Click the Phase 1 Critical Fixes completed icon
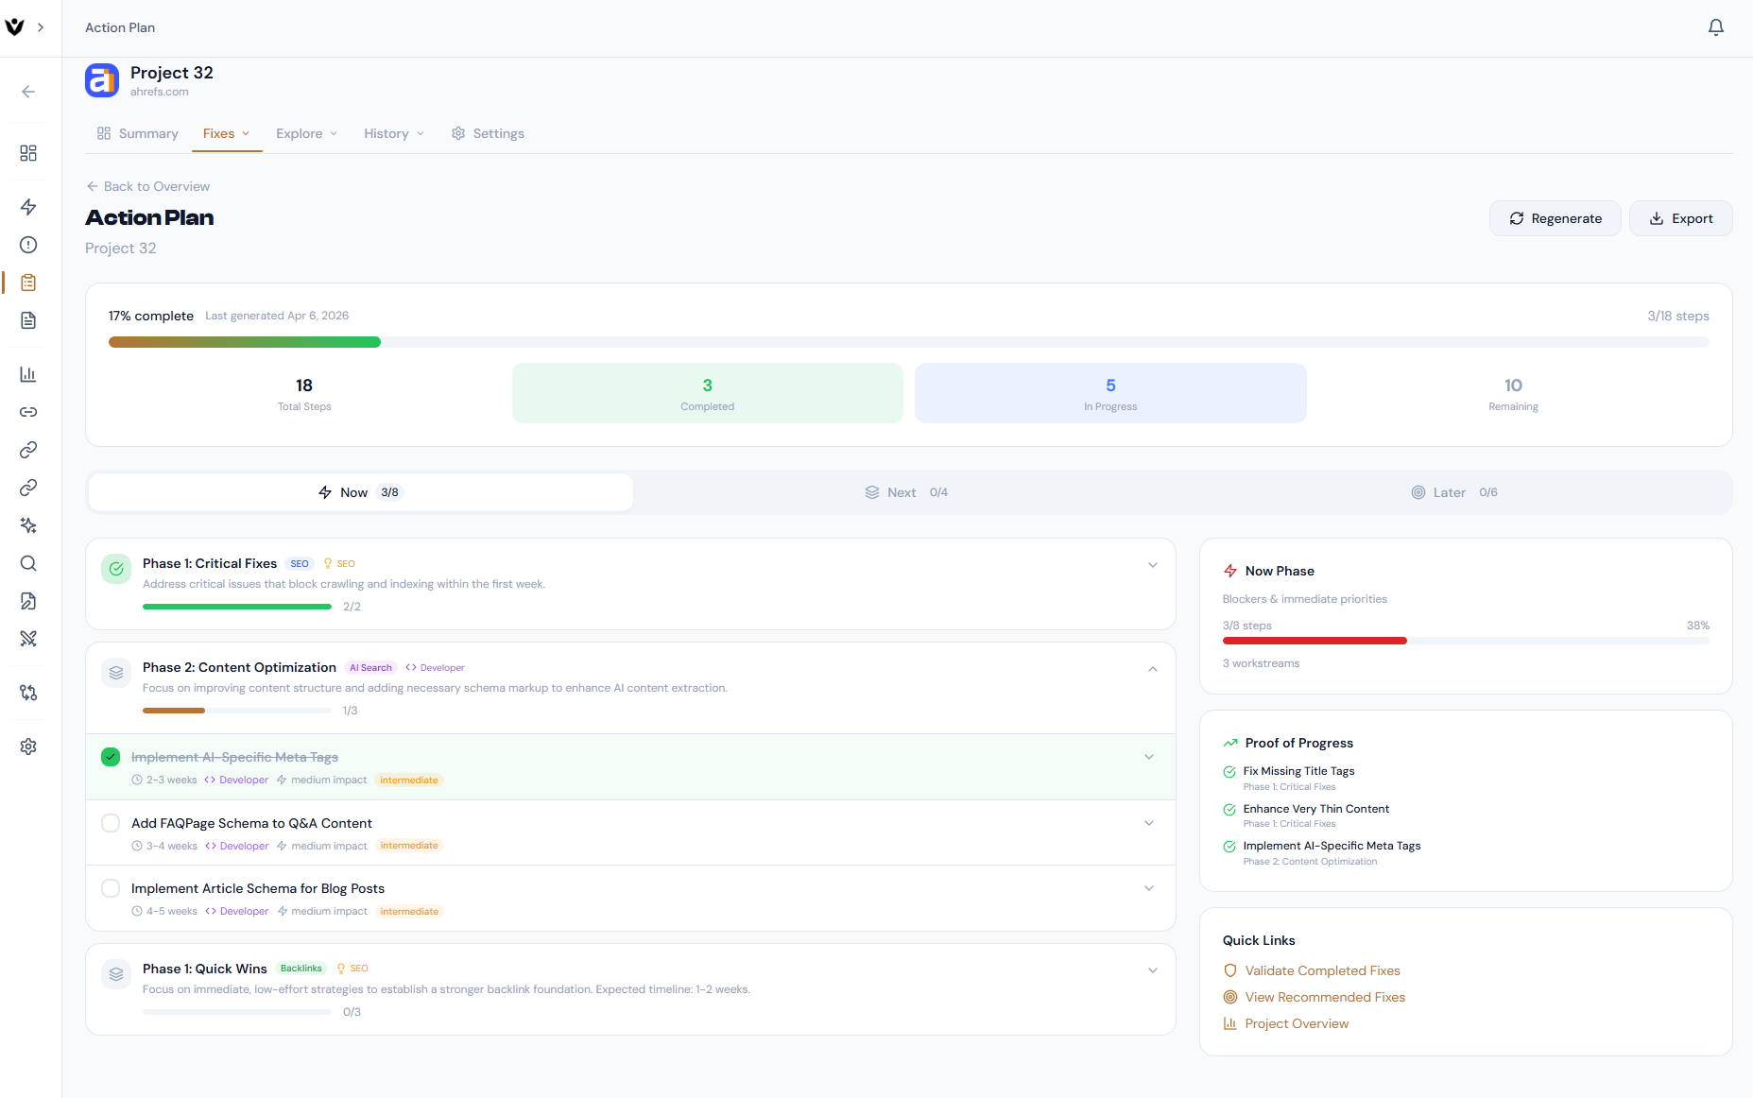The height and width of the screenshot is (1098, 1753). [116, 569]
